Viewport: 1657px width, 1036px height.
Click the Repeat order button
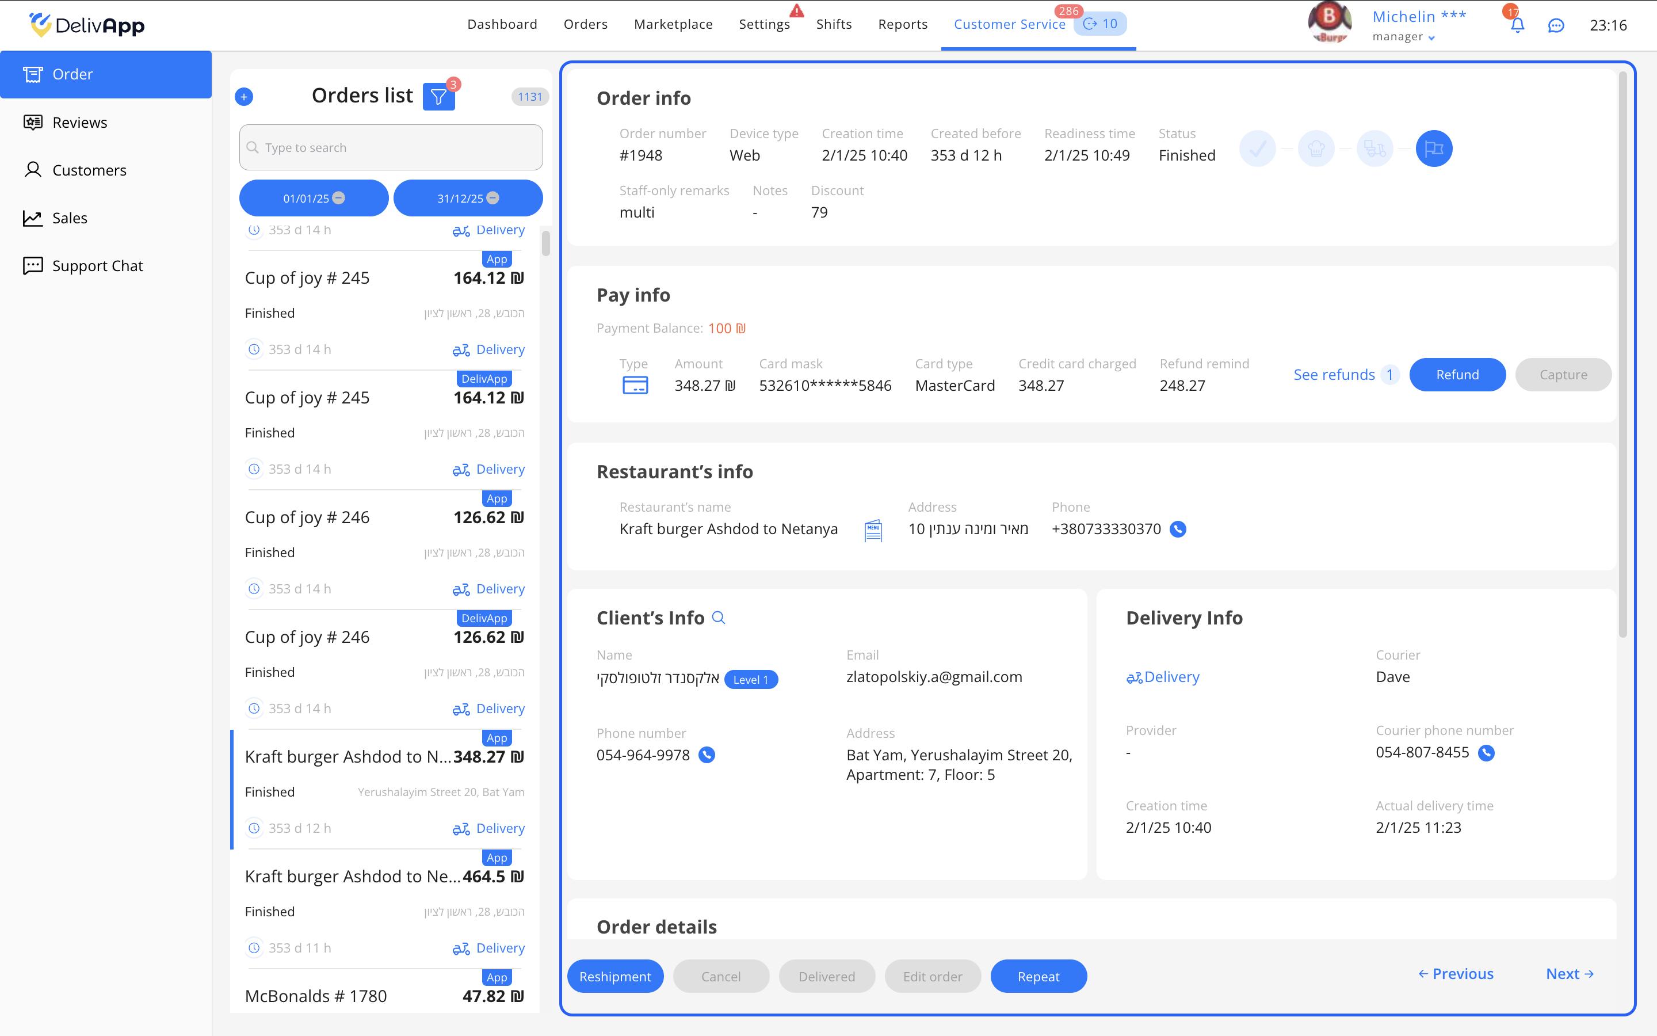(x=1038, y=976)
